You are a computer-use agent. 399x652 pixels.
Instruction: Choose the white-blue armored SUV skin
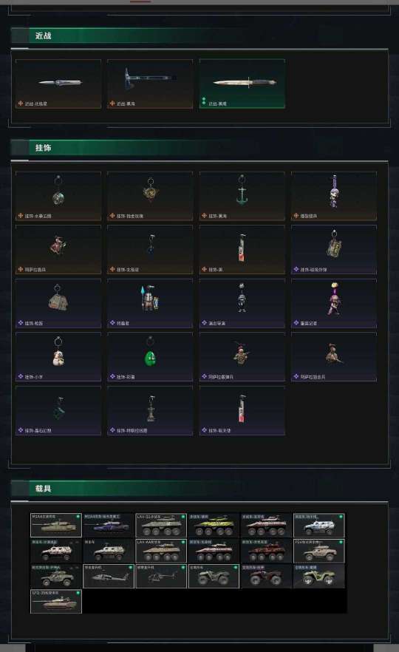(318, 525)
